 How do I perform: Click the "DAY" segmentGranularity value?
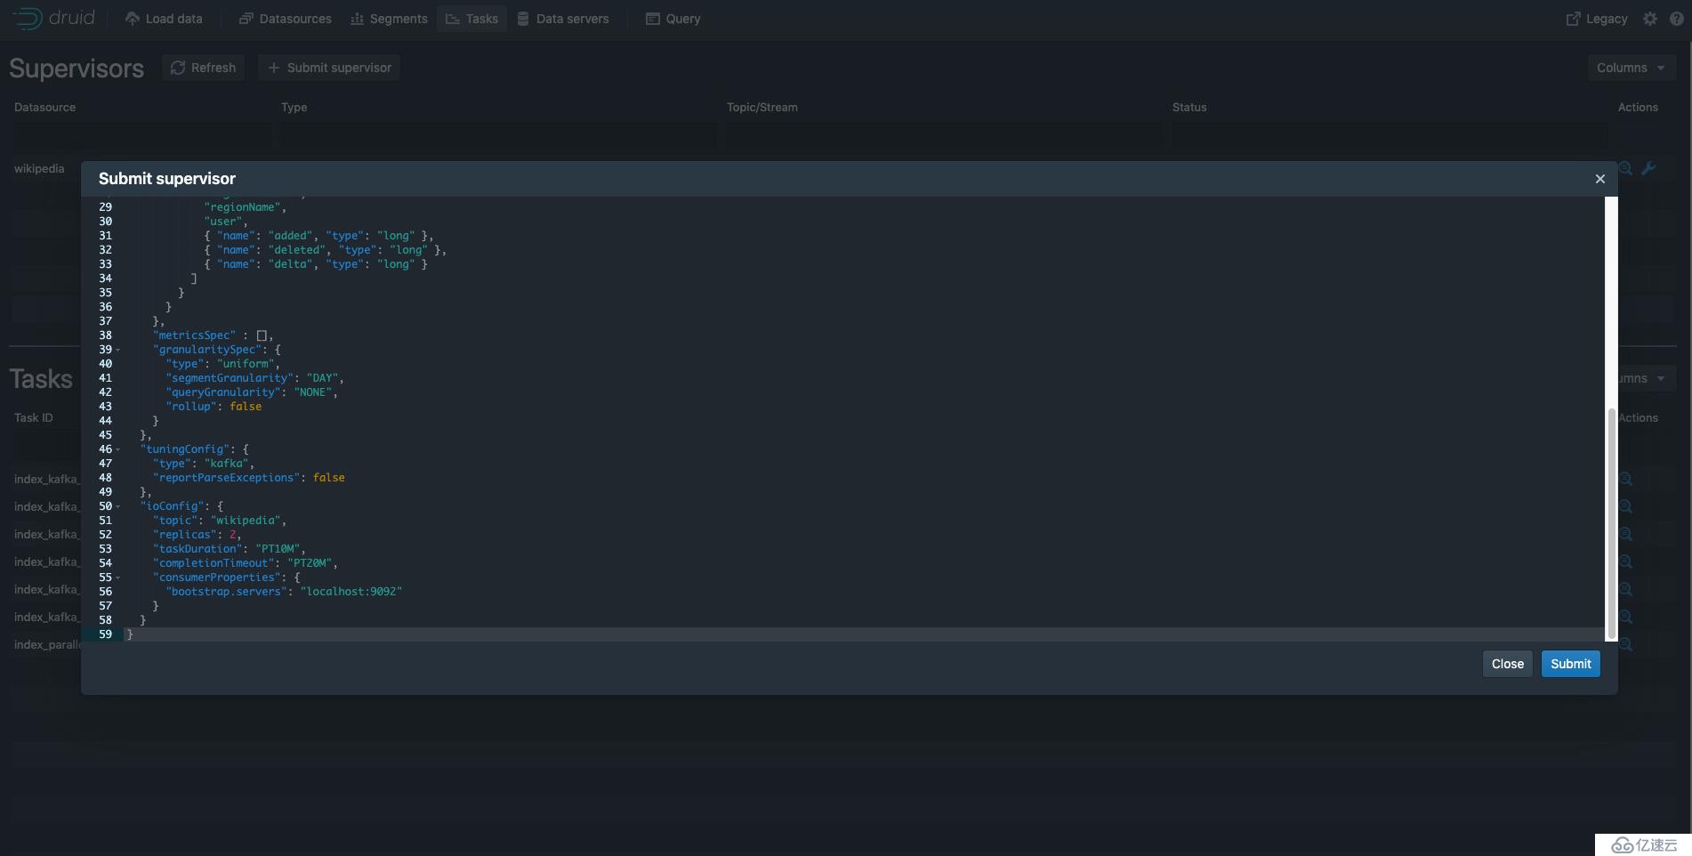322,378
